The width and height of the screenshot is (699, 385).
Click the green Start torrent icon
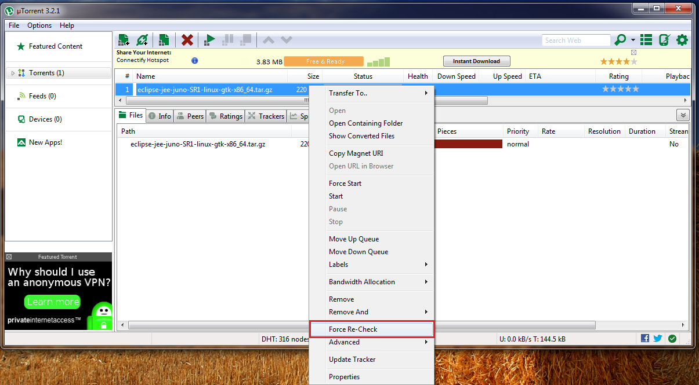pos(209,40)
